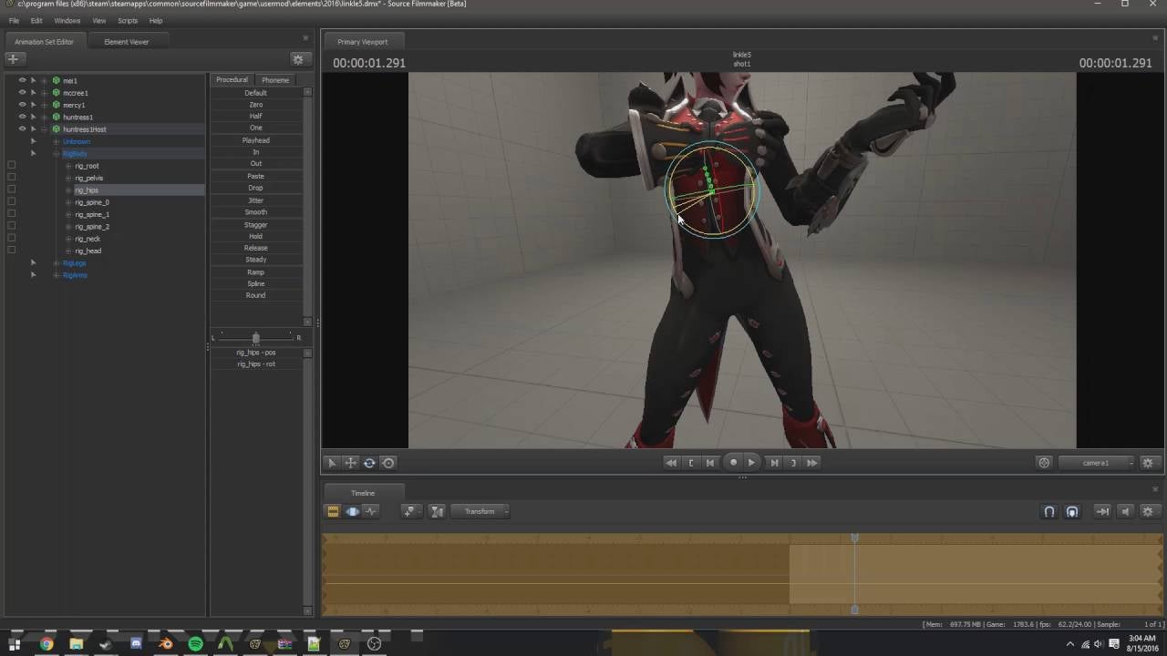
Task: Adjust the left-right preset slider handle
Action: pyautogui.click(x=255, y=338)
